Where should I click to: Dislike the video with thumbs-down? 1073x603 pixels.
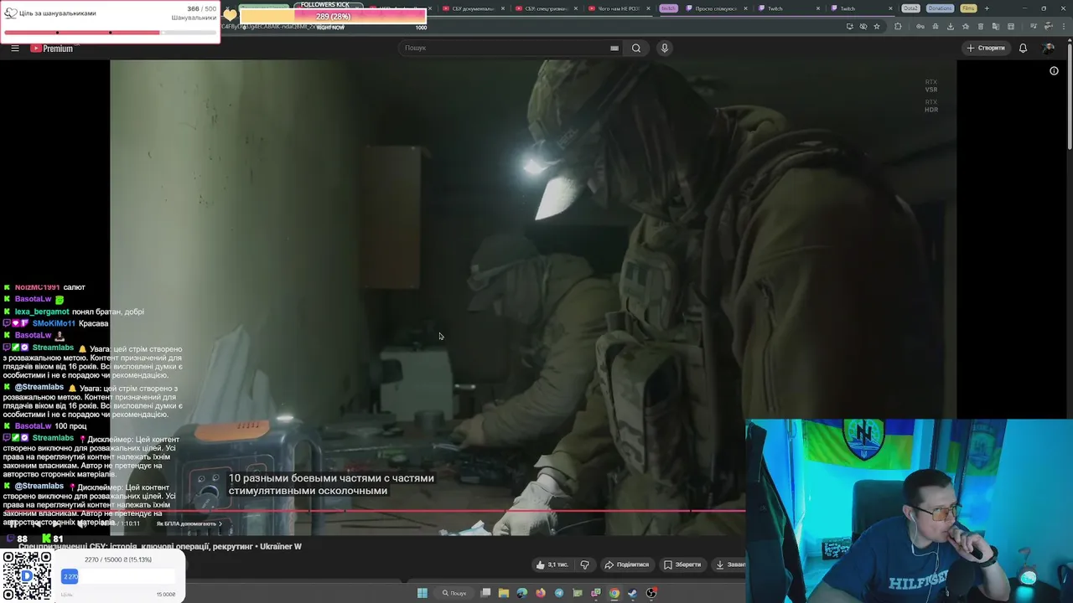click(585, 564)
